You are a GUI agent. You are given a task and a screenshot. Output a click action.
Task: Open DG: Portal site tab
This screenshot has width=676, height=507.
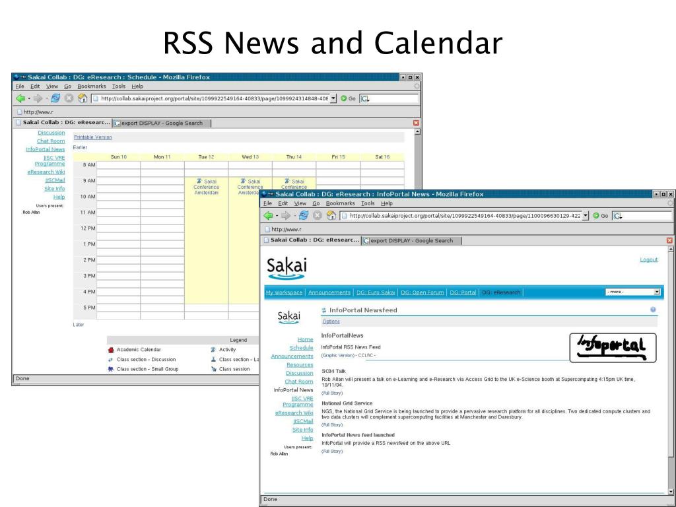[x=463, y=292]
